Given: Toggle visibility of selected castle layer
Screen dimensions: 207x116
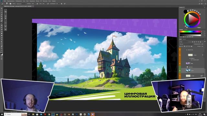Looking at the screenshot, I should (180, 71).
